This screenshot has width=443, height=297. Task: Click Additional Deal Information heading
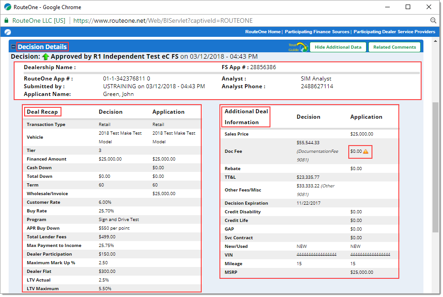coord(246,117)
